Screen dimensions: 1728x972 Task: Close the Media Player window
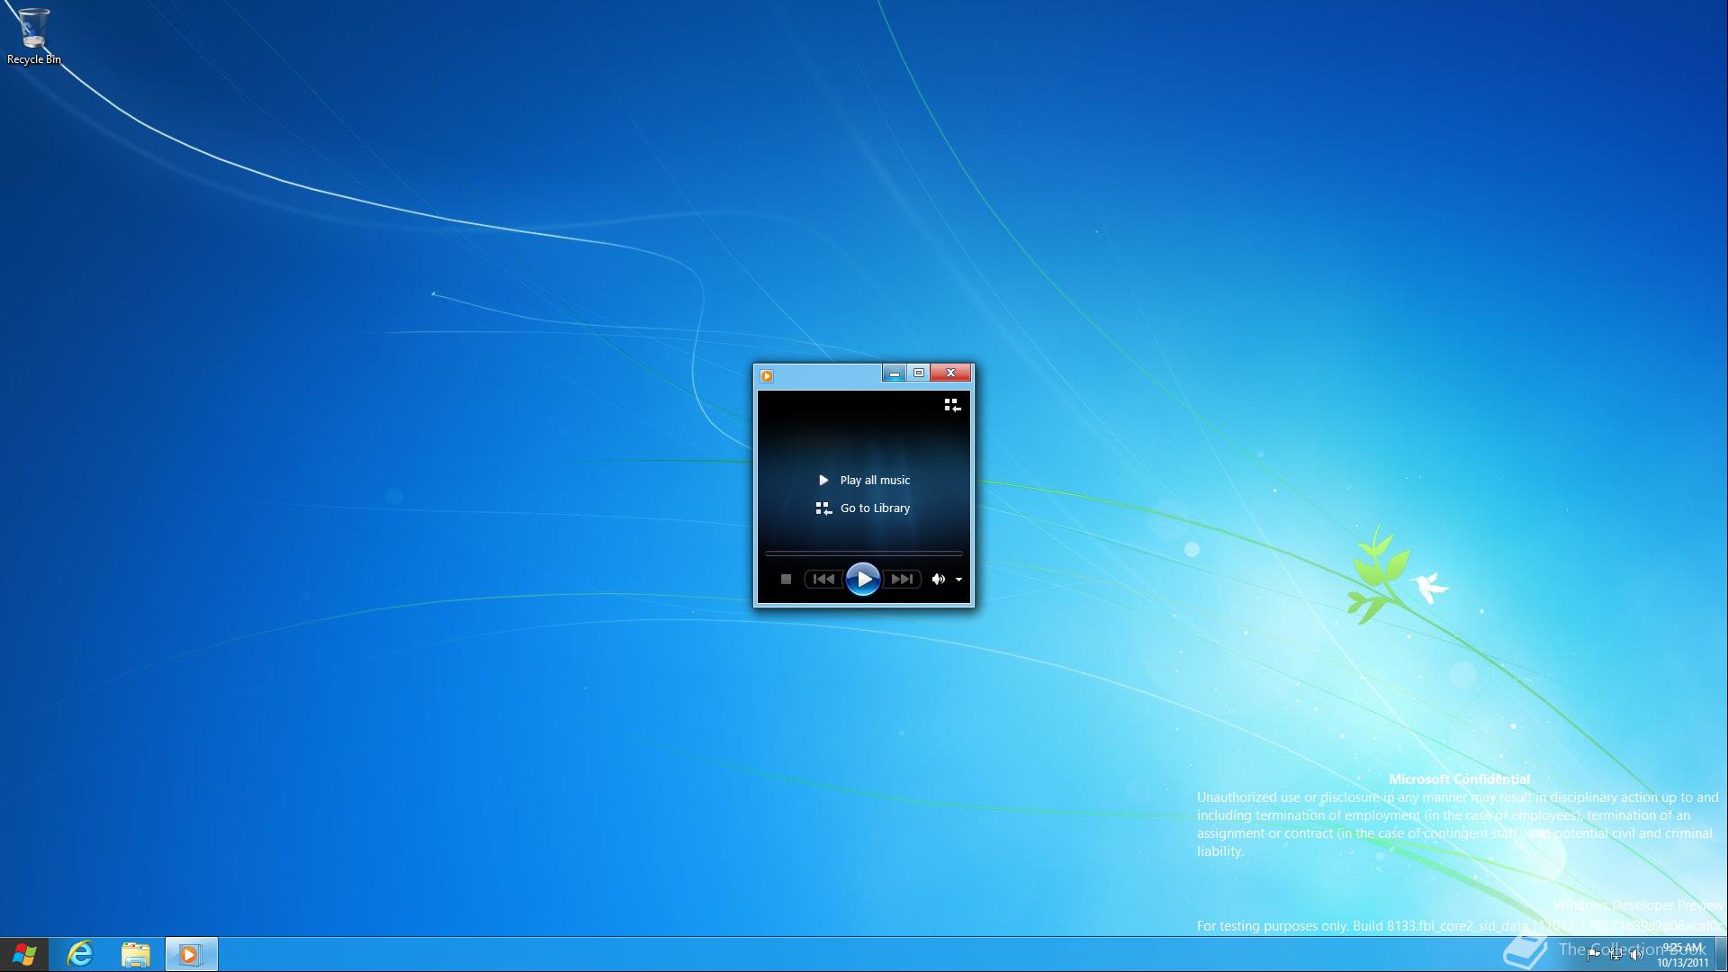click(x=950, y=373)
